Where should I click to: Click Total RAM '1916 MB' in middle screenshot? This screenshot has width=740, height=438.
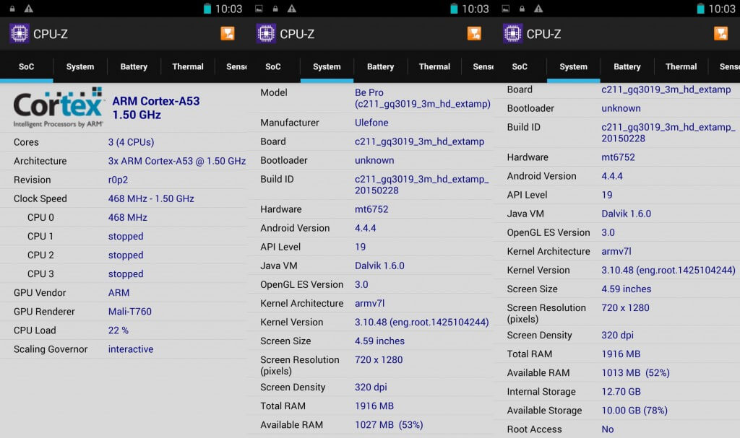[374, 406]
